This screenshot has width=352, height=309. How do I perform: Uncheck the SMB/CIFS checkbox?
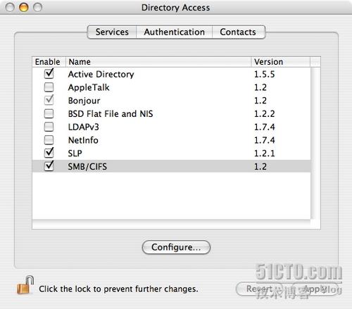click(49, 166)
